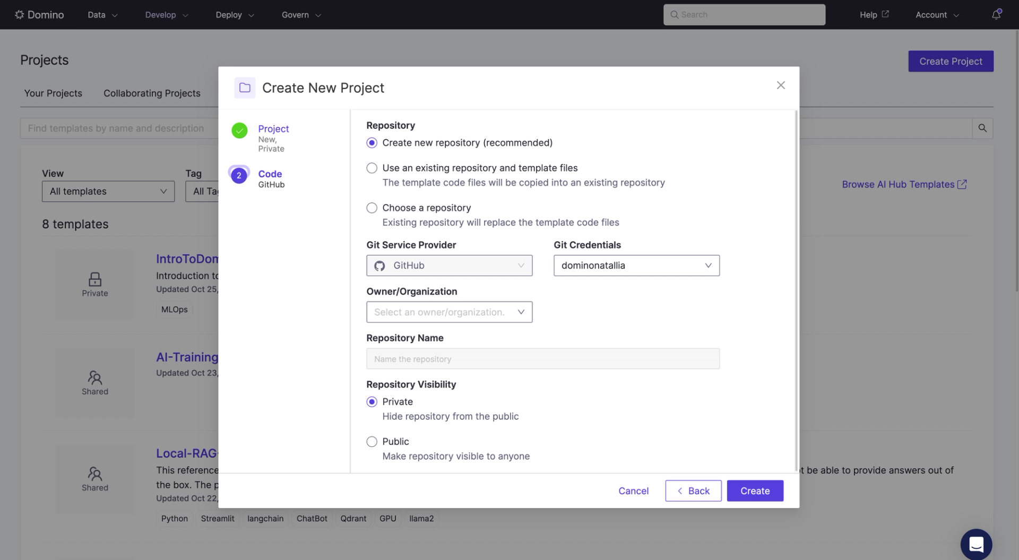Screen dimensions: 1019x560
Task: Expand the Develop menu
Action: (x=167, y=15)
